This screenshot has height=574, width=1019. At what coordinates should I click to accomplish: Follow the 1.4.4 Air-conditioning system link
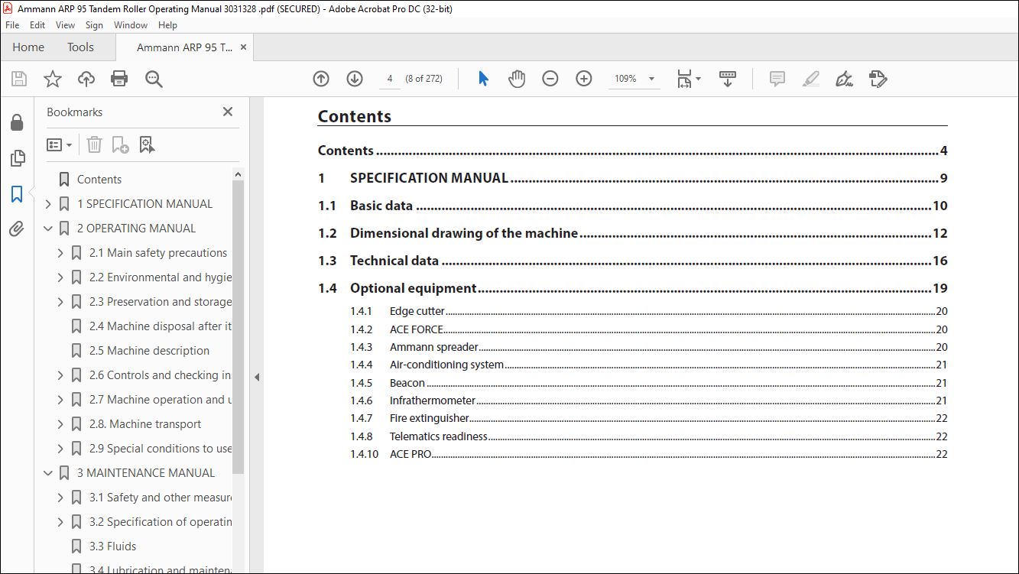click(649, 365)
